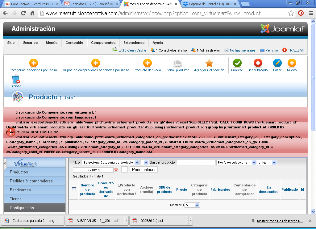The image size is (316, 229).
Task: Click the Reestablecer button
Action: tap(144, 169)
